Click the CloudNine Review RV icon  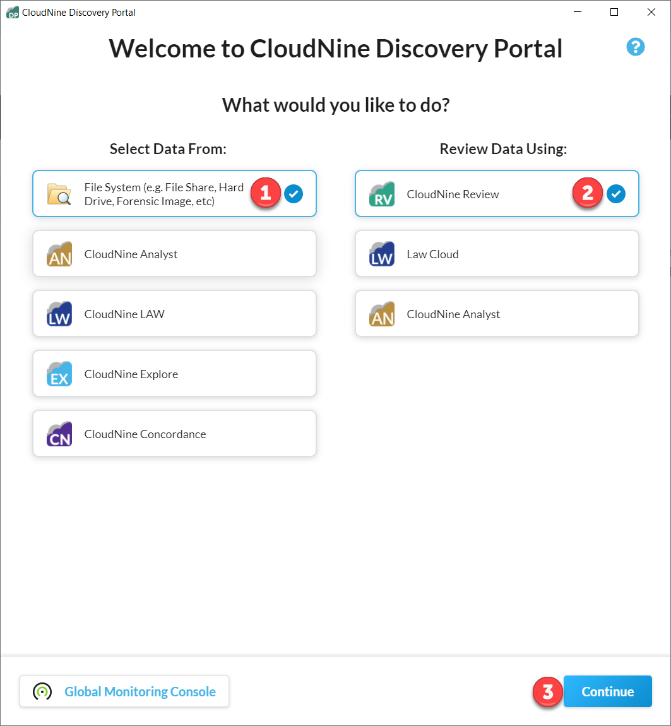coord(381,194)
